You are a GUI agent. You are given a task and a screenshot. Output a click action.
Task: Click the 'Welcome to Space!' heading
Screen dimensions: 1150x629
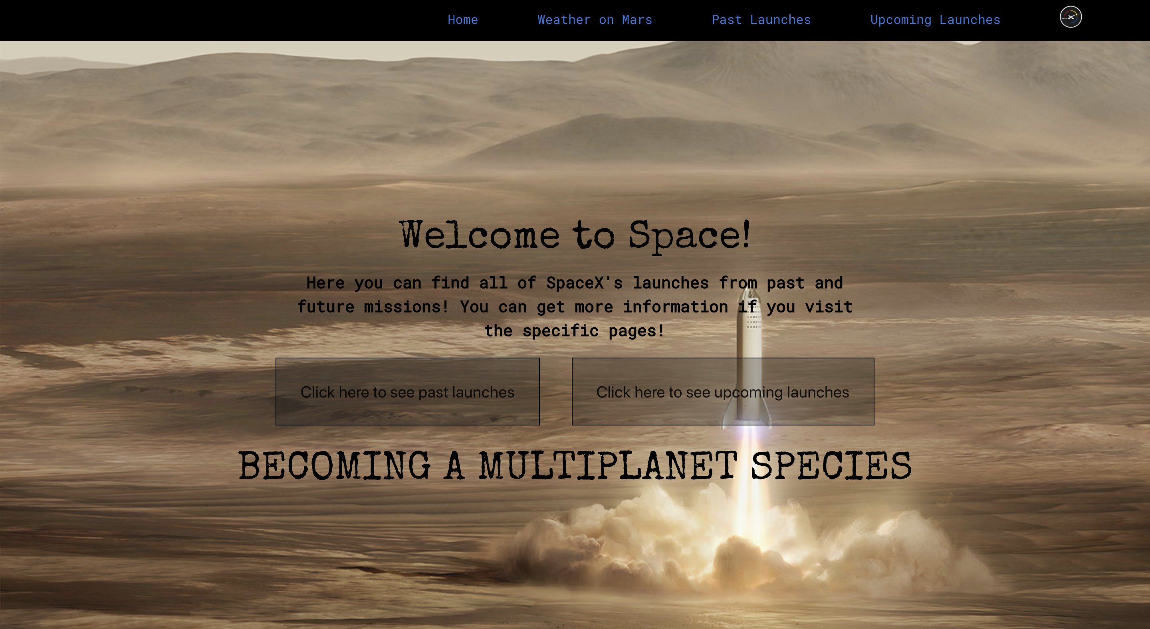tap(575, 235)
